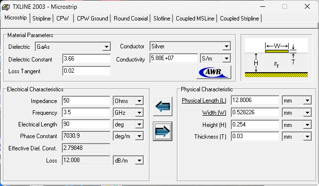Click the right arrow synthesize button
This screenshot has height=186, width=319.
click(x=163, y=131)
